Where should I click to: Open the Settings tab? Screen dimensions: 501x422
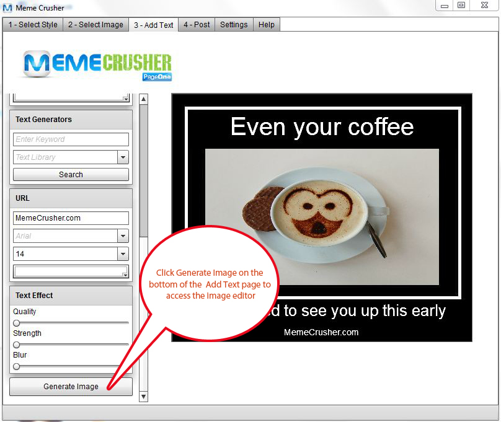click(234, 25)
